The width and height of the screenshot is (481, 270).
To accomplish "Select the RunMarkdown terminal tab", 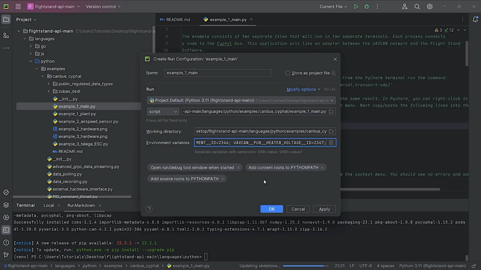I will [81, 205].
